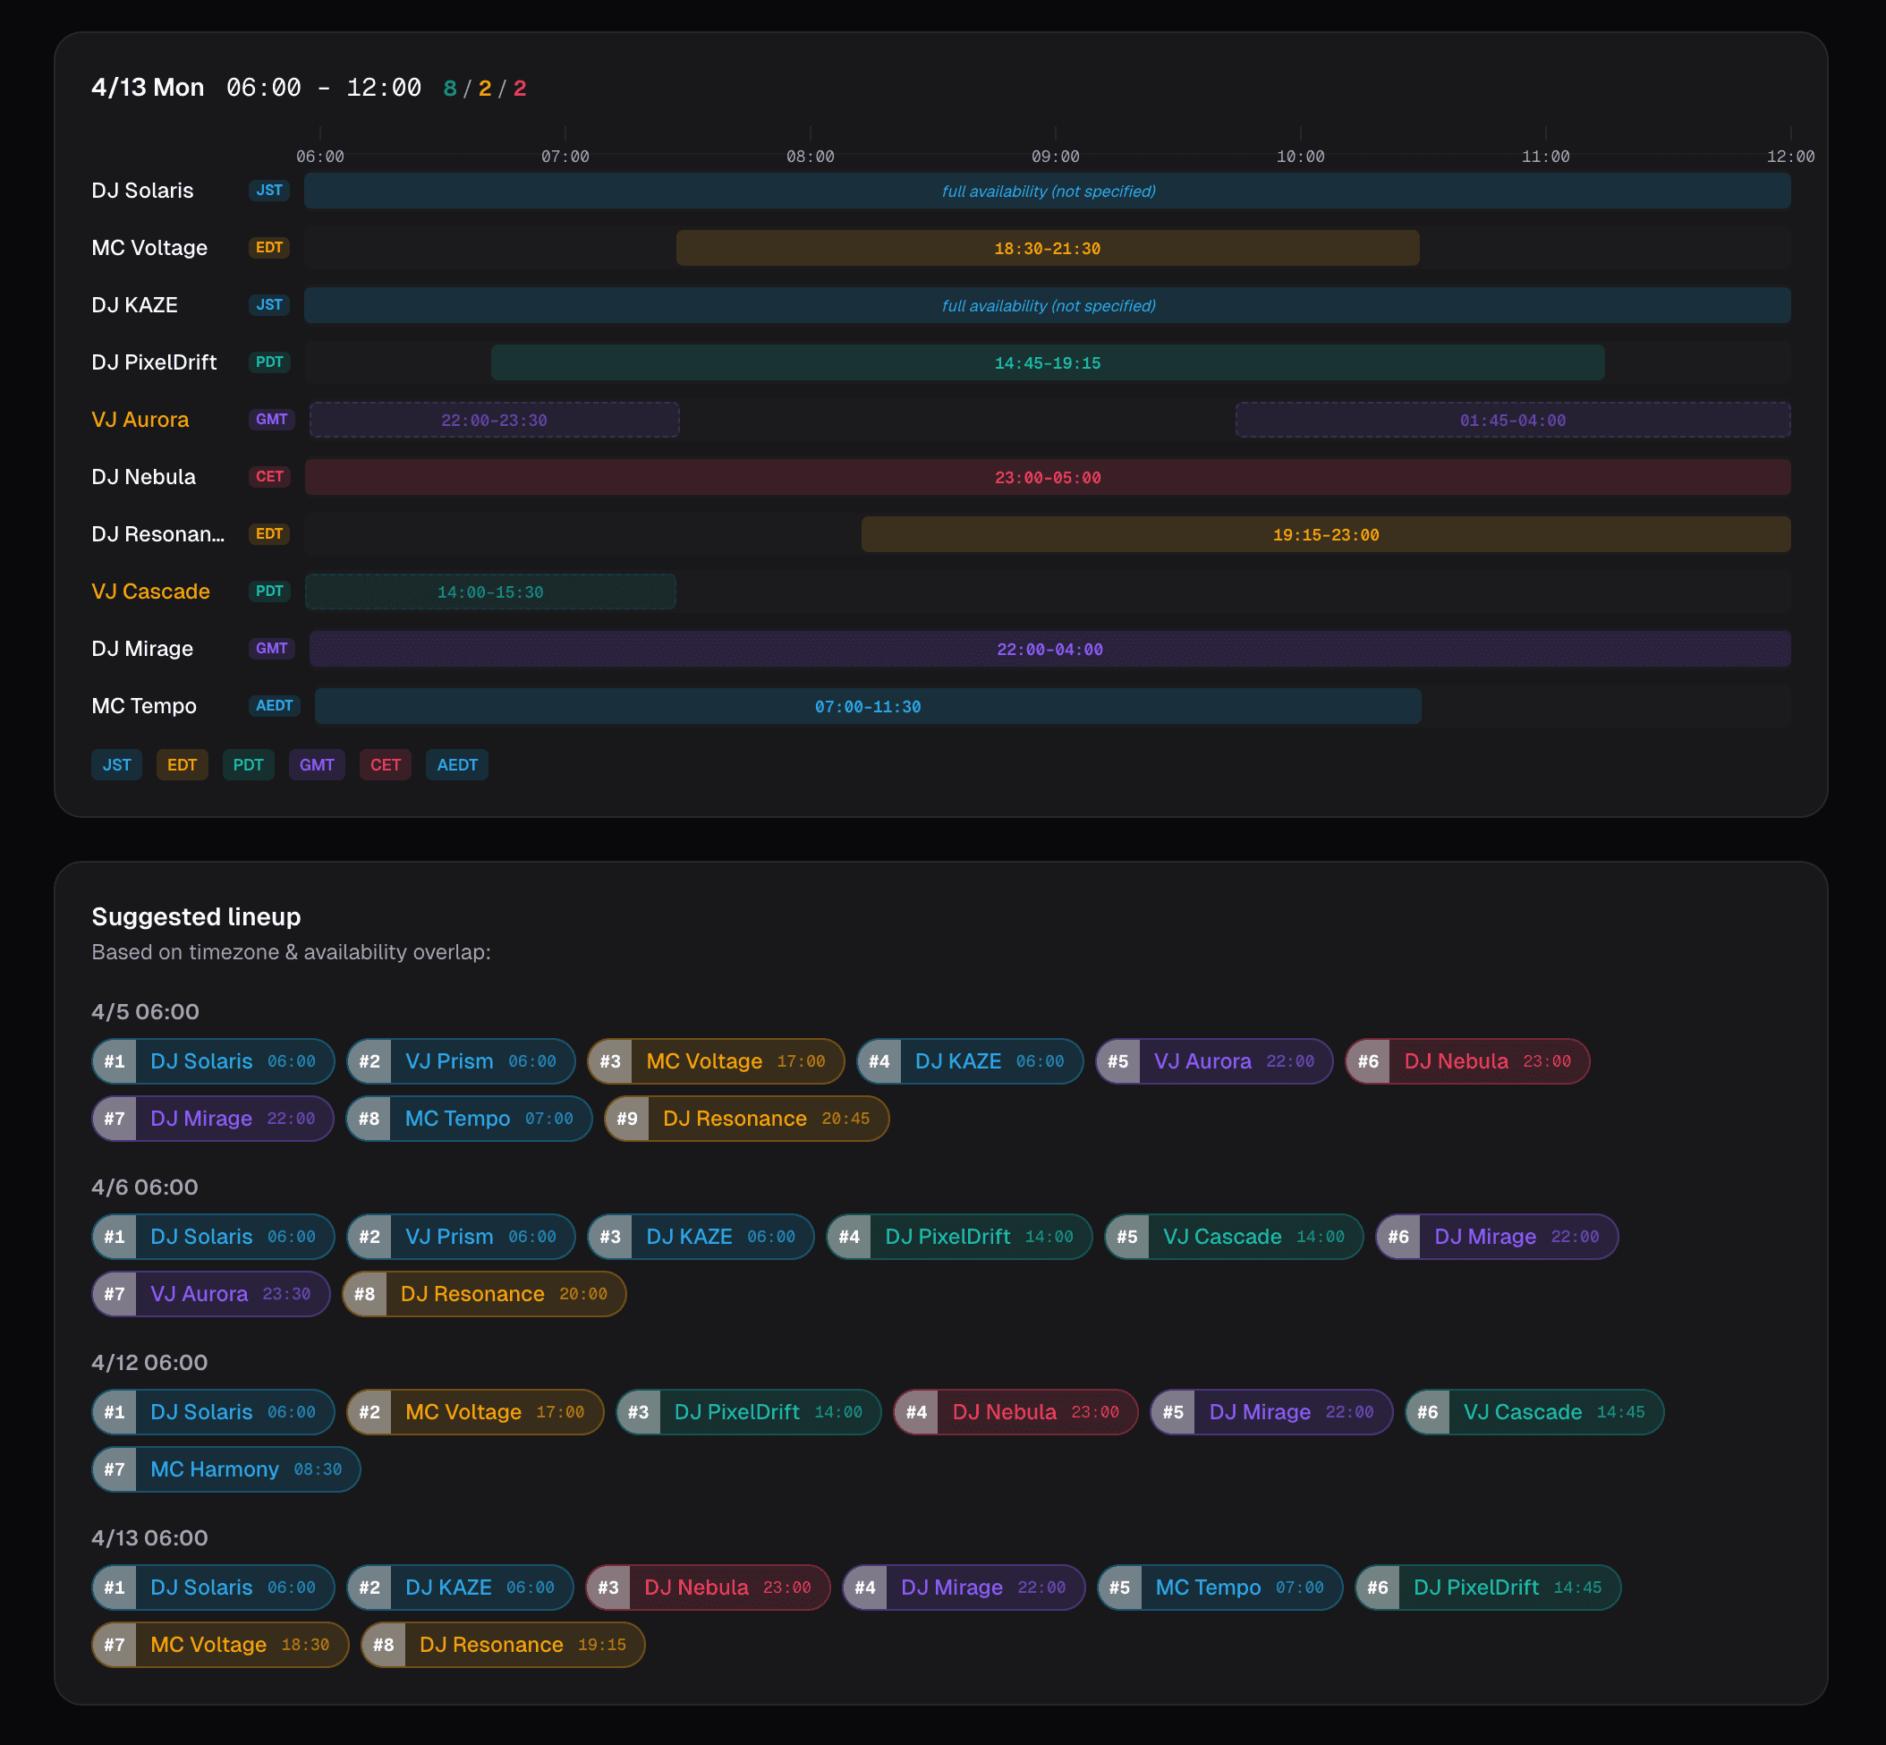The height and width of the screenshot is (1745, 1886).
Task: Select the 4/5 06:00 lineup section heading
Action: [144, 1011]
